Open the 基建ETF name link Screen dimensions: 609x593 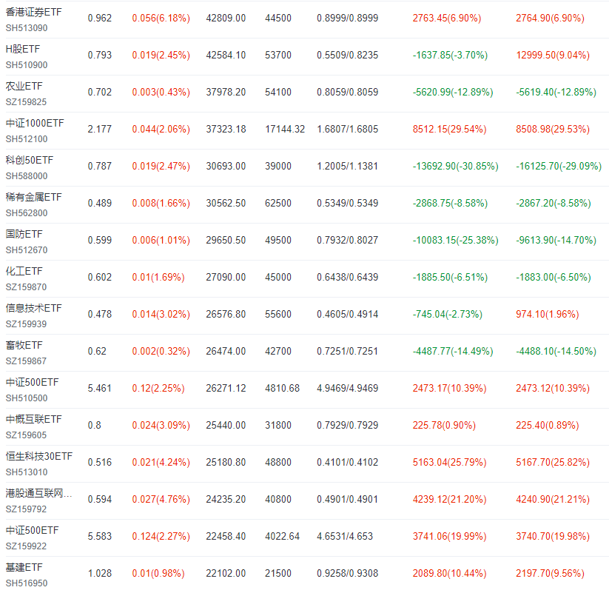(24, 567)
